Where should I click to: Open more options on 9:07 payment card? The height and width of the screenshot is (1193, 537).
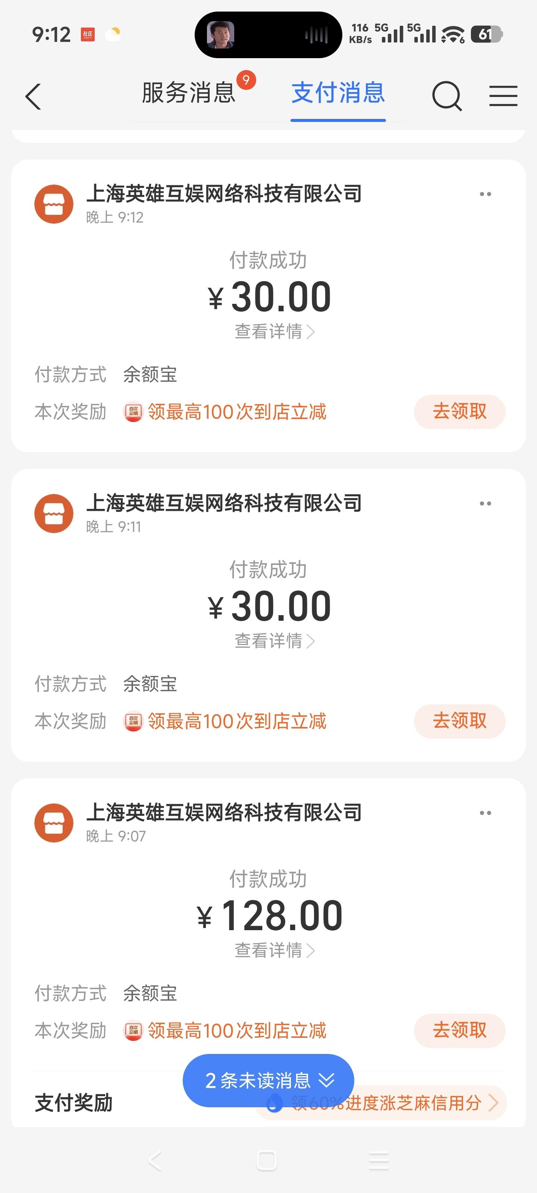point(485,813)
